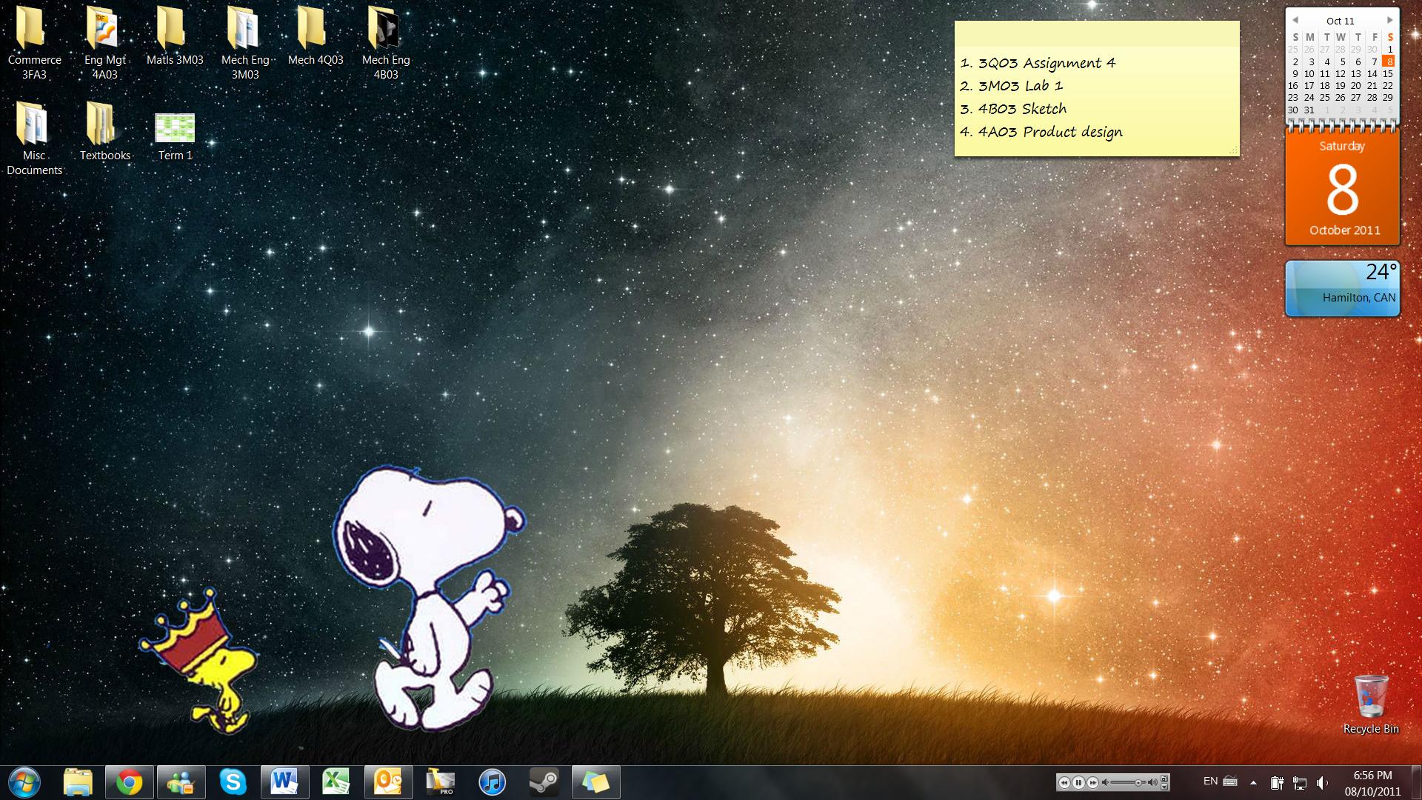Click the keyboard icon in language bar
Screen dimensions: 1422x800
click(x=1230, y=781)
